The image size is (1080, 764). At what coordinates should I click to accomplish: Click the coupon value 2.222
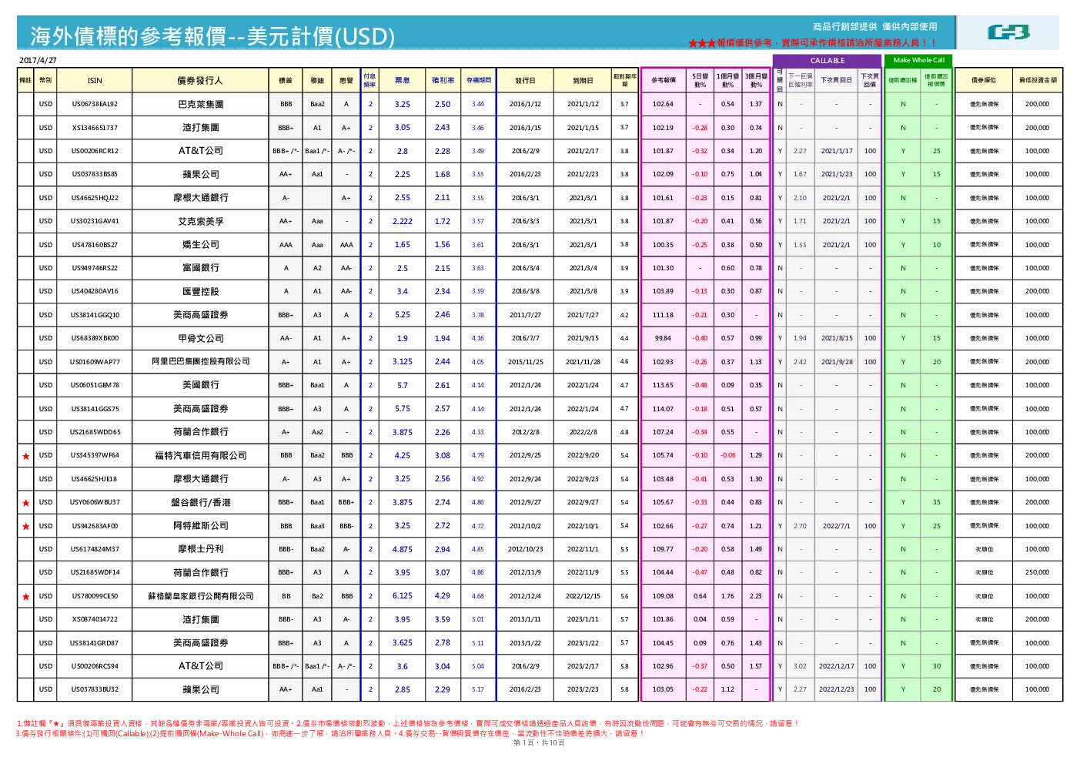[x=403, y=221]
